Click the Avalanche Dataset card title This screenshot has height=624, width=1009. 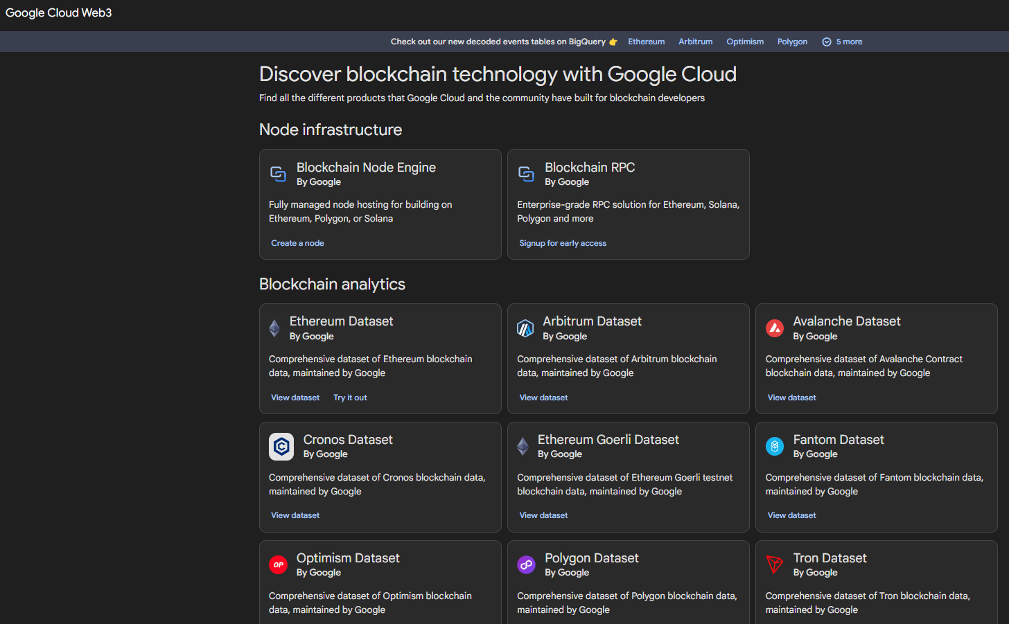(x=847, y=321)
